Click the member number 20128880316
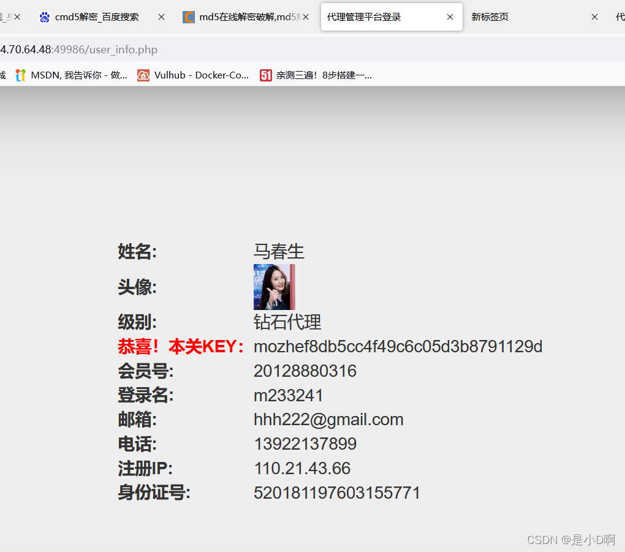 (305, 371)
